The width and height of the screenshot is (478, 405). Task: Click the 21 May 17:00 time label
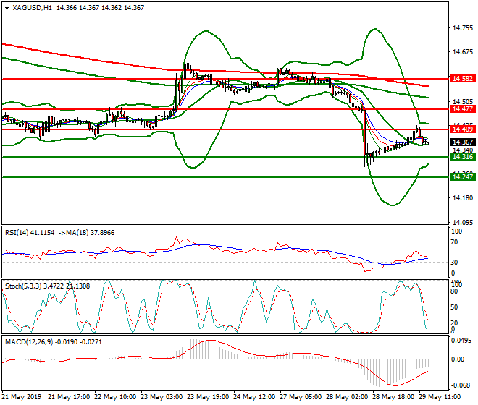pyautogui.click(x=69, y=397)
